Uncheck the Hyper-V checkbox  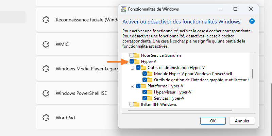click(x=132, y=62)
